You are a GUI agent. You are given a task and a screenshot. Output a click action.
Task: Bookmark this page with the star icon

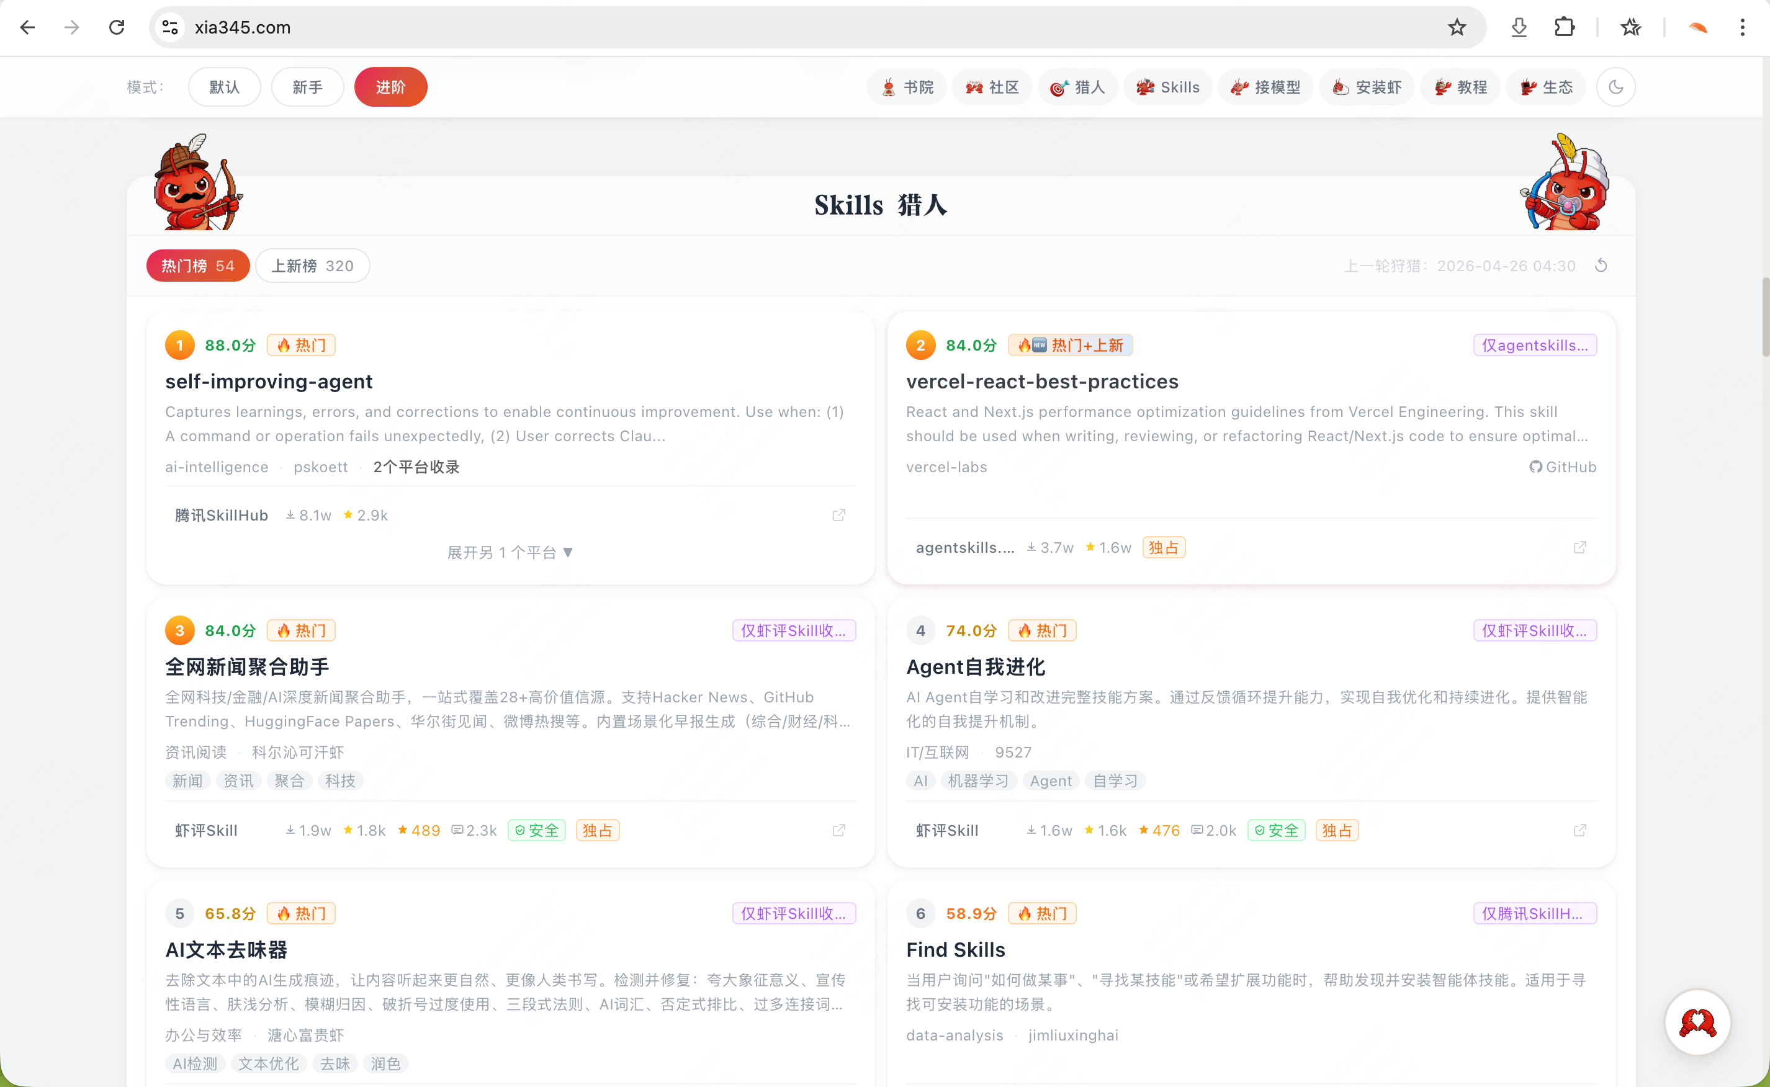coord(1457,27)
